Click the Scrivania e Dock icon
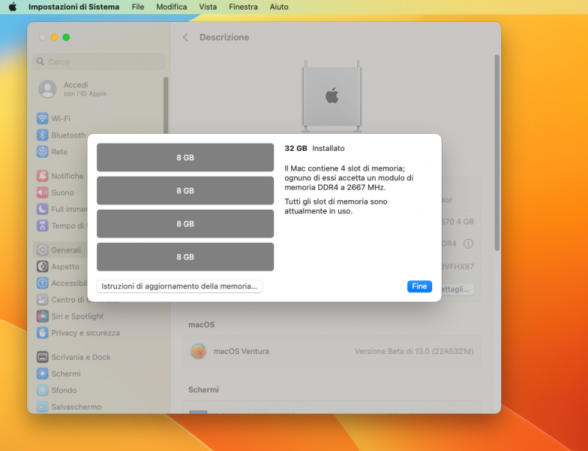 [43, 357]
